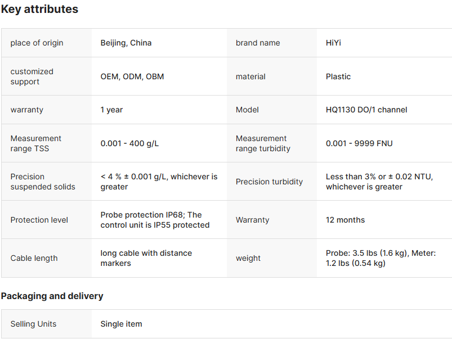Click the 12 months warranty value

coord(345,220)
